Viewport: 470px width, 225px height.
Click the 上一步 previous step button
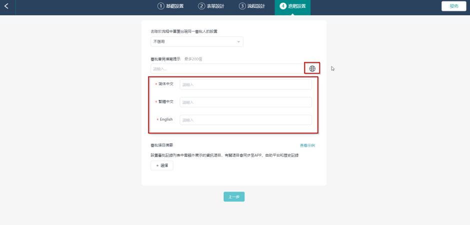point(233,197)
